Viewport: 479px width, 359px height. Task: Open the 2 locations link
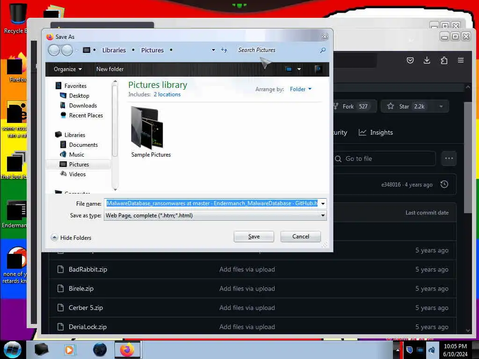point(167,94)
